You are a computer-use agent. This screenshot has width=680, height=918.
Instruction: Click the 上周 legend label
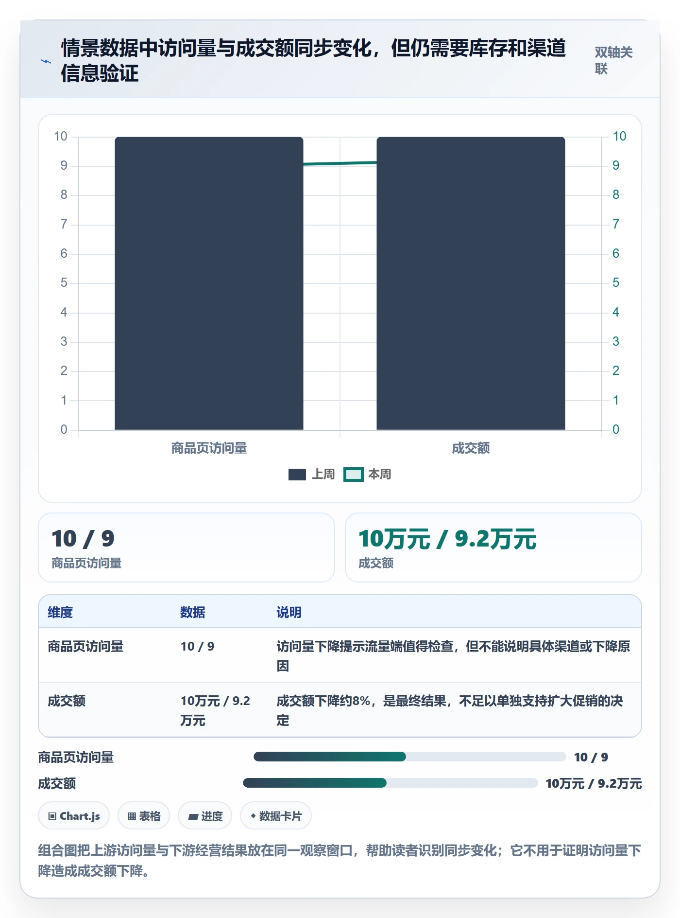pyautogui.click(x=323, y=475)
